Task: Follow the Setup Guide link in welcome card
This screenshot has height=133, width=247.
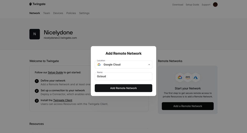Action: coord(55,73)
